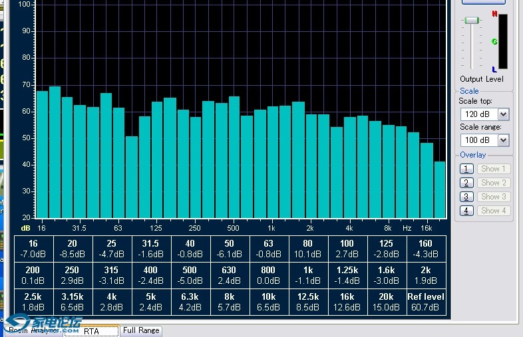Click the output level meter display
This screenshot has width=523, height=337.
[502, 41]
